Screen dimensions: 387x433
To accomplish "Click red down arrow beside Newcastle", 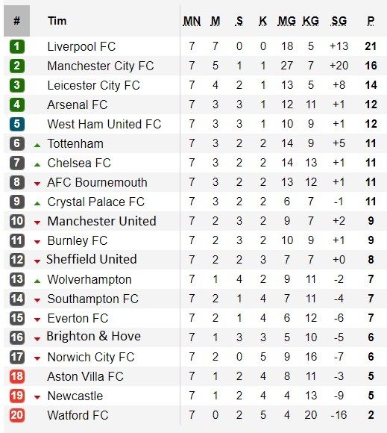I will coord(37,397).
